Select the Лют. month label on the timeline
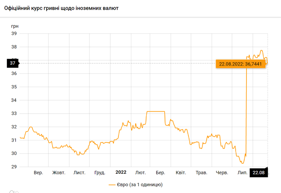Image resolution: width=281 pixels, height=193 pixels. pos(140,173)
